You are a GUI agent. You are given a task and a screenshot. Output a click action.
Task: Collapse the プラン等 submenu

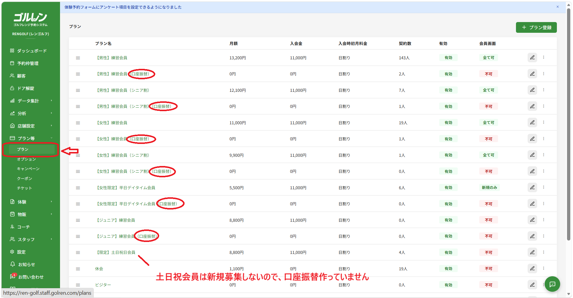pyautogui.click(x=30, y=138)
